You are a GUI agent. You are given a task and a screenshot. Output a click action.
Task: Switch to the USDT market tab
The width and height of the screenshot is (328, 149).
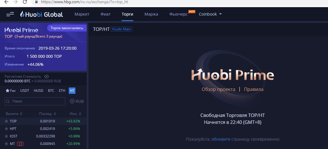[x=25, y=91]
